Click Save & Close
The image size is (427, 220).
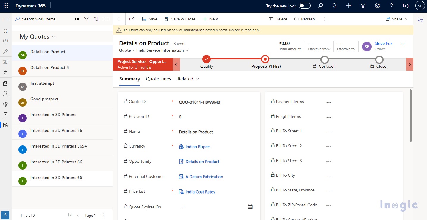point(180,19)
